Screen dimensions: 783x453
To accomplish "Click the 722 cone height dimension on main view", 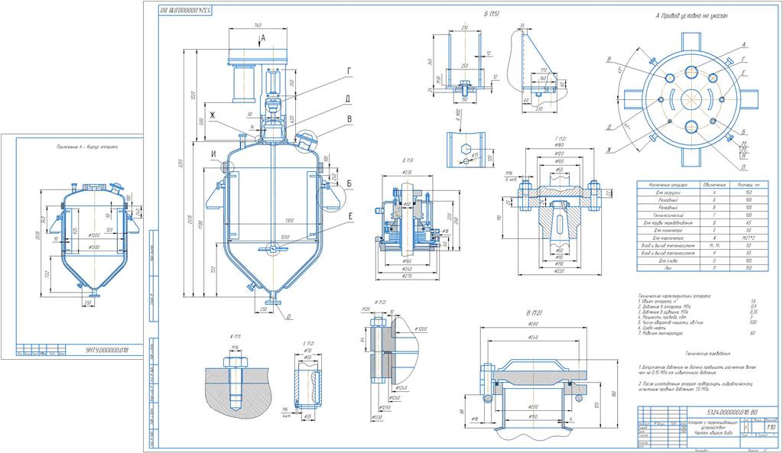I will (213, 270).
